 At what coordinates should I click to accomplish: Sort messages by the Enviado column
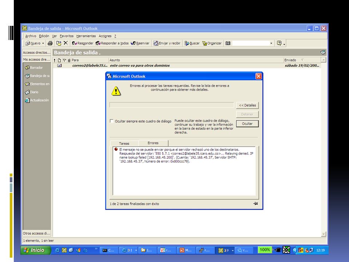[302, 60]
